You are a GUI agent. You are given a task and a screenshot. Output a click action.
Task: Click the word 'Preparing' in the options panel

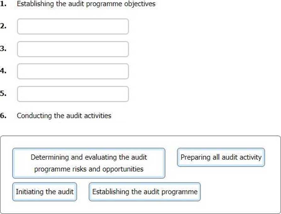coord(195,157)
